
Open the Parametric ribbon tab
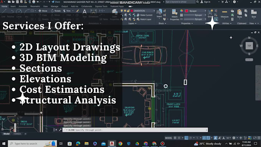click(x=35, y=6)
